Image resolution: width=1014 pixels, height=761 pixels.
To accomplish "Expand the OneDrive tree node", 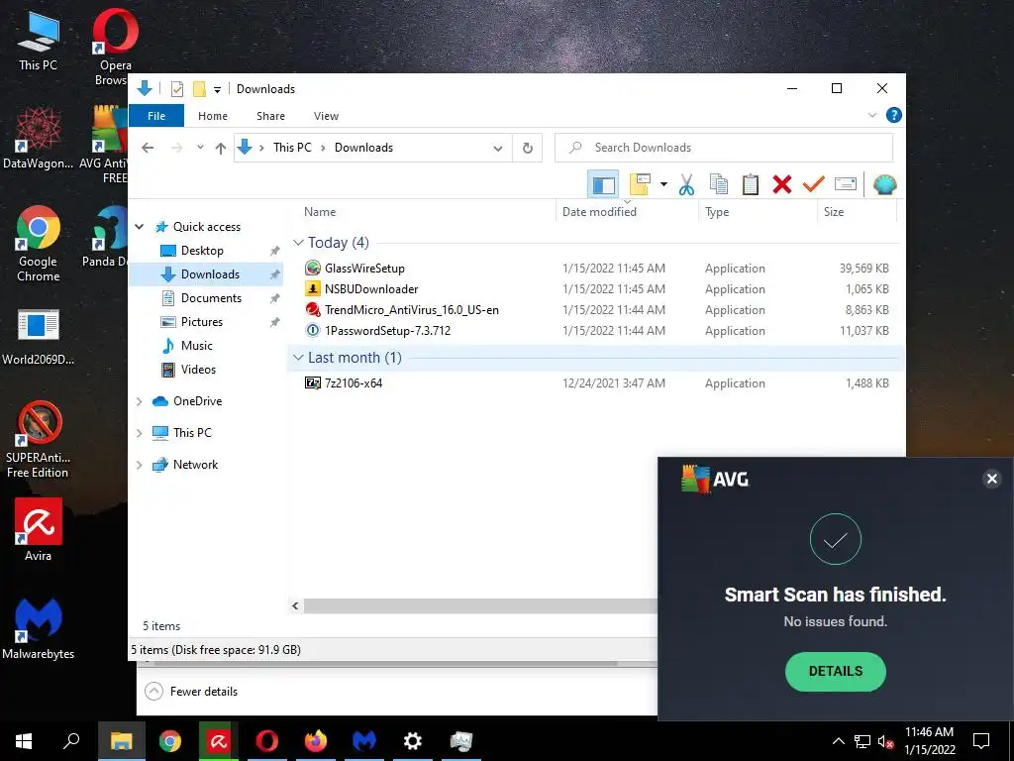I will pyautogui.click(x=139, y=401).
